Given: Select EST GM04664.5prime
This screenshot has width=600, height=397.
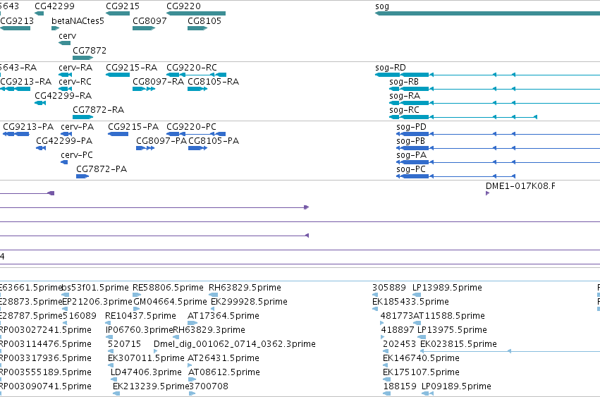Looking at the screenshot, I should tap(171, 302).
